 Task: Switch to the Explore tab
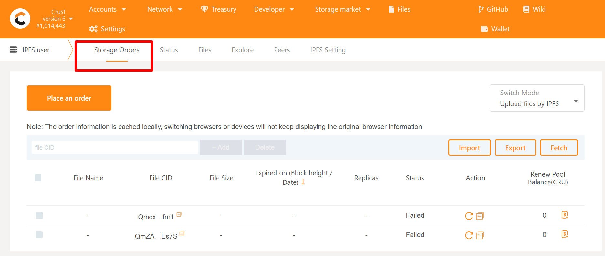(243, 50)
